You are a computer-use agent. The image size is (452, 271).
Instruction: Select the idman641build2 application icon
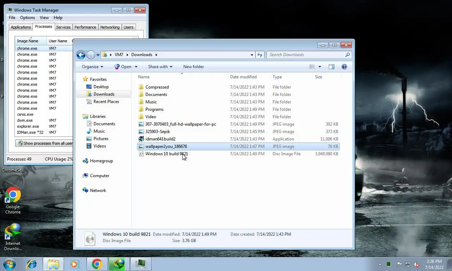tap(141, 139)
